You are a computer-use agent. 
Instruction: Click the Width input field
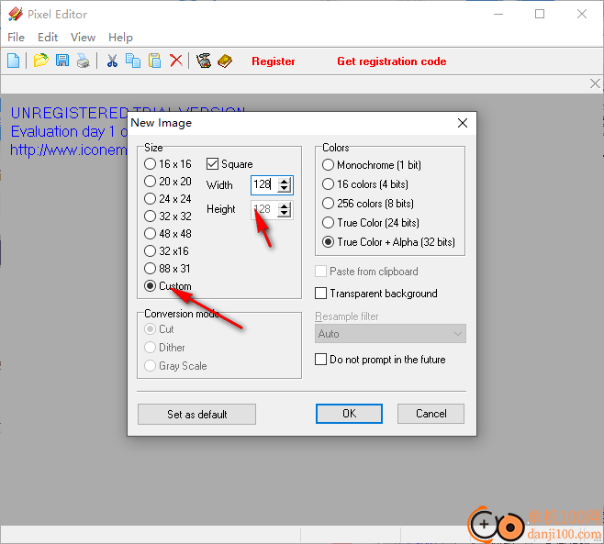tap(264, 184)
